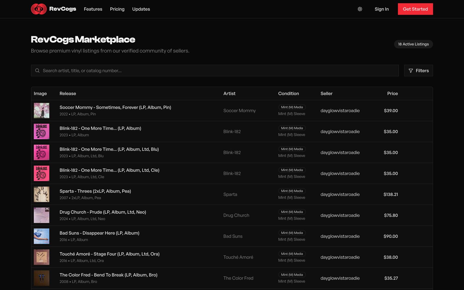Click Mint (M) Media badge in Soccer Mommy row
This screenshot has height=290, width=464.
coord(292,107)
